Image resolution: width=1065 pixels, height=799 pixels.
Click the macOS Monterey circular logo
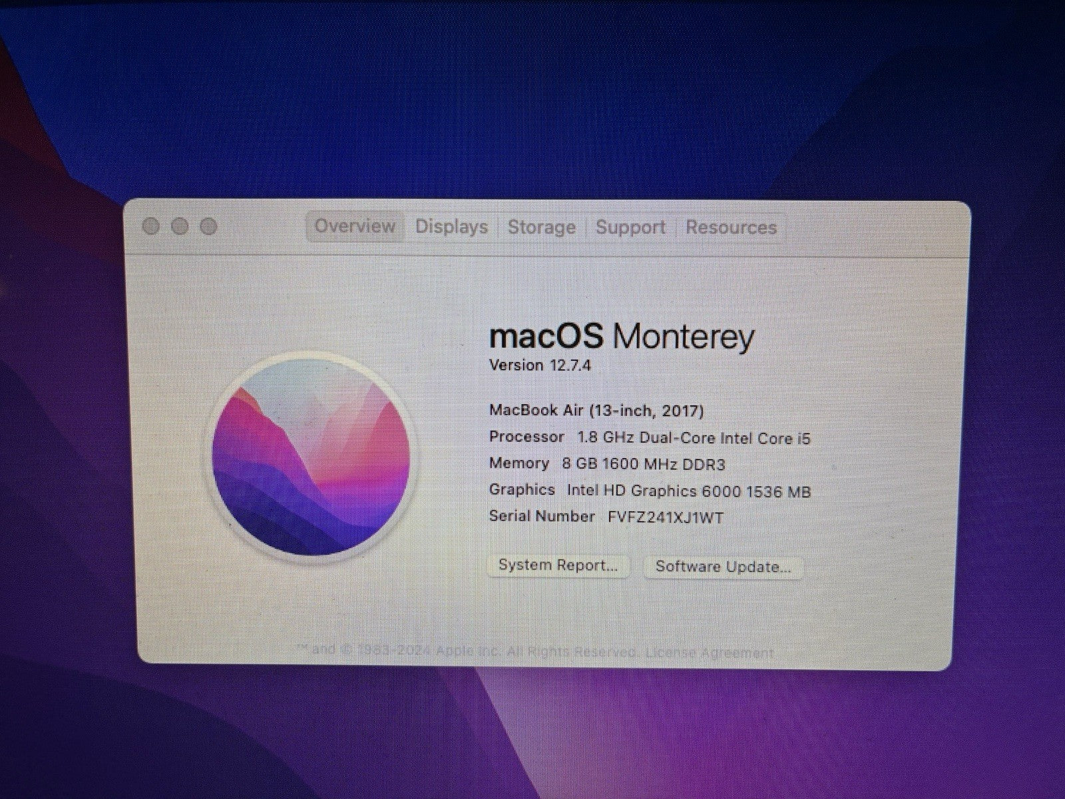tap(311, 455)
